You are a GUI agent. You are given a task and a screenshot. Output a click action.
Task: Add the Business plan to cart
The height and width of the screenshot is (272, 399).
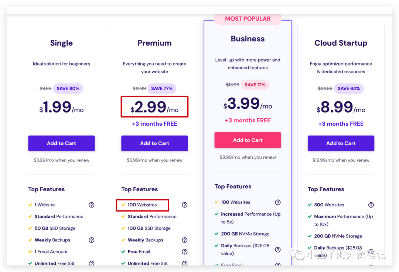point(248,140)
